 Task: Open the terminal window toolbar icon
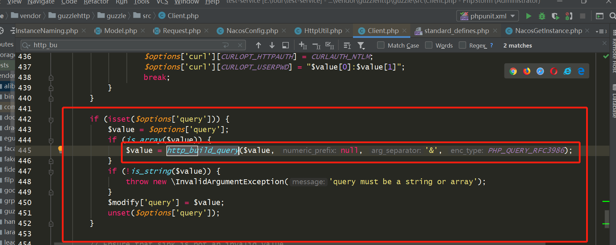tap(600, 16)
